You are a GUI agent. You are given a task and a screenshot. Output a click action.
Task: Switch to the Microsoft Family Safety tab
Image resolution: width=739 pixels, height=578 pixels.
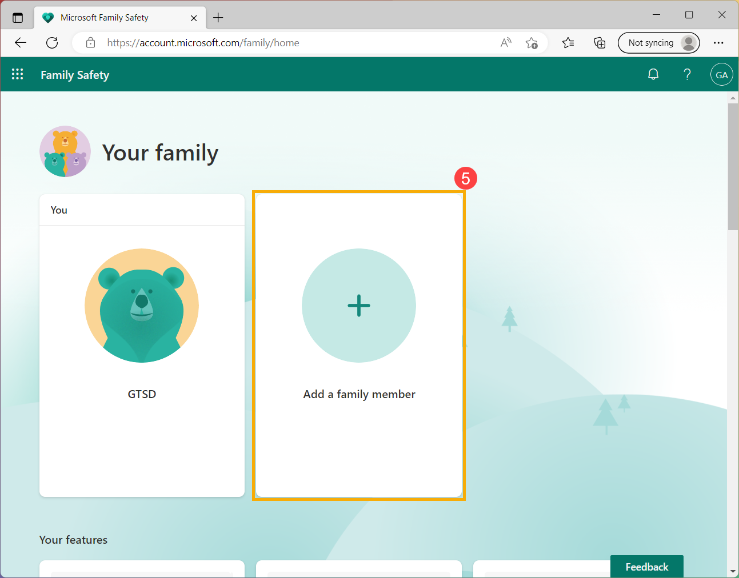point(109,17)
